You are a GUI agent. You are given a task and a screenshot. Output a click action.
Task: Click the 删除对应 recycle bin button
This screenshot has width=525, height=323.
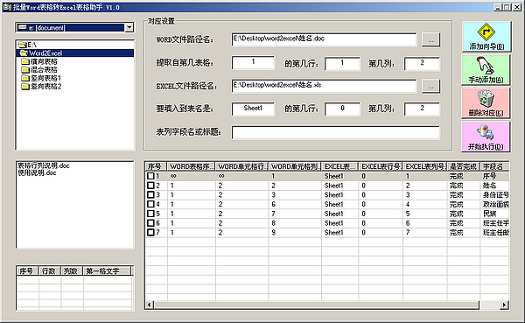[x=486, y=103]
